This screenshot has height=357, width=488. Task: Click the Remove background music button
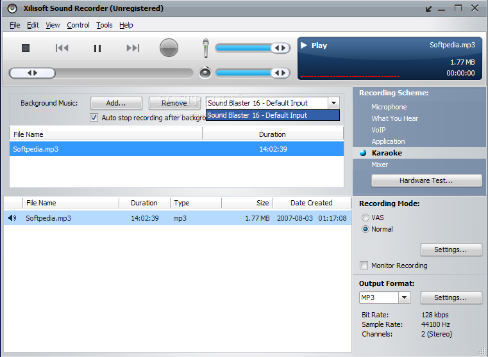(x=174, y=103)
